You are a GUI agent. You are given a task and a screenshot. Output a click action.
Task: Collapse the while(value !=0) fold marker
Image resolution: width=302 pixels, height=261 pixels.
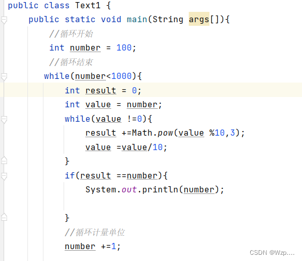(4, 120)
